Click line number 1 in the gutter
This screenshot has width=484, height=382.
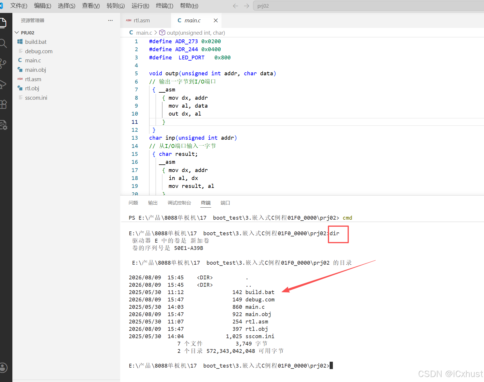pyautogui.click(x=136, y=41)
